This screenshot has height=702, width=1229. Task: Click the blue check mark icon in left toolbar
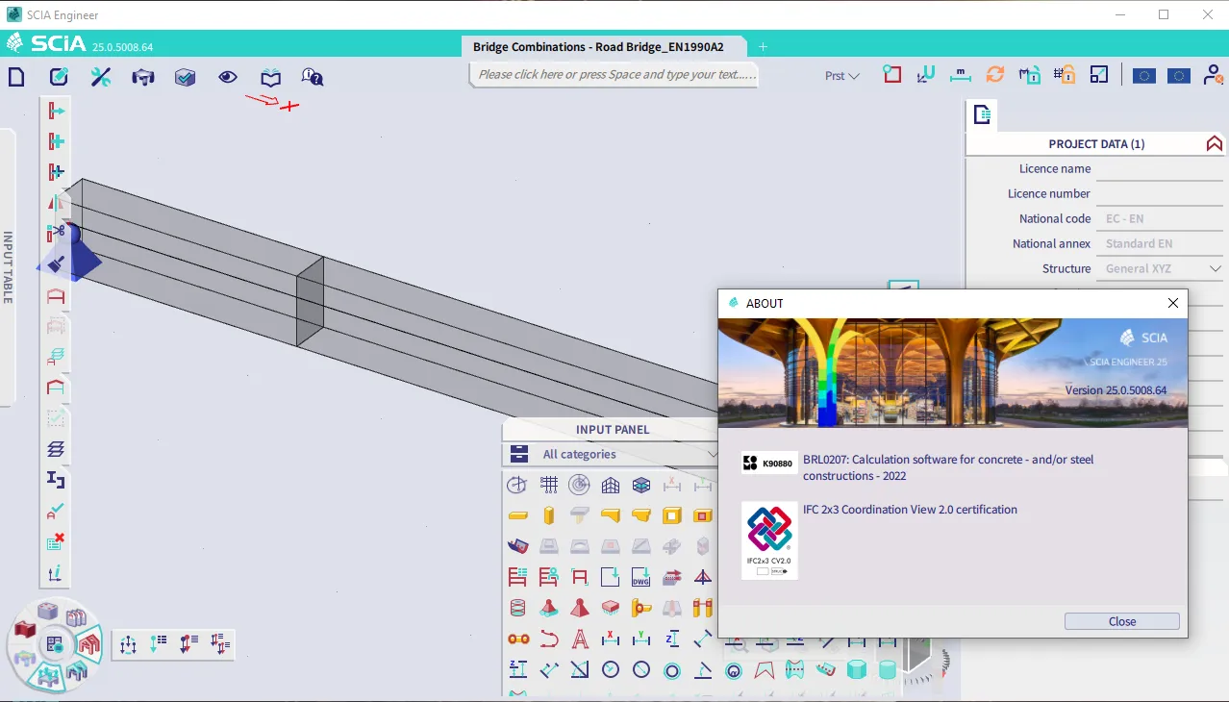point(57,511)
